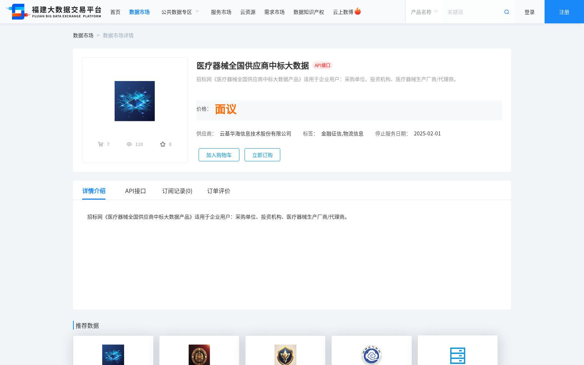Click the 数据市场详情 breadcrumb
Image resolution: width=584 pixels, height=365 pixels.
click(118, 35)
